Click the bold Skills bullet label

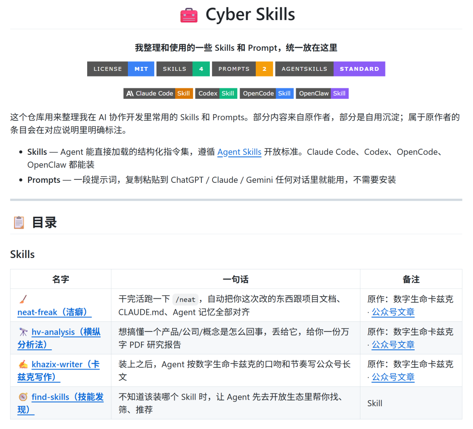point(37,152)
